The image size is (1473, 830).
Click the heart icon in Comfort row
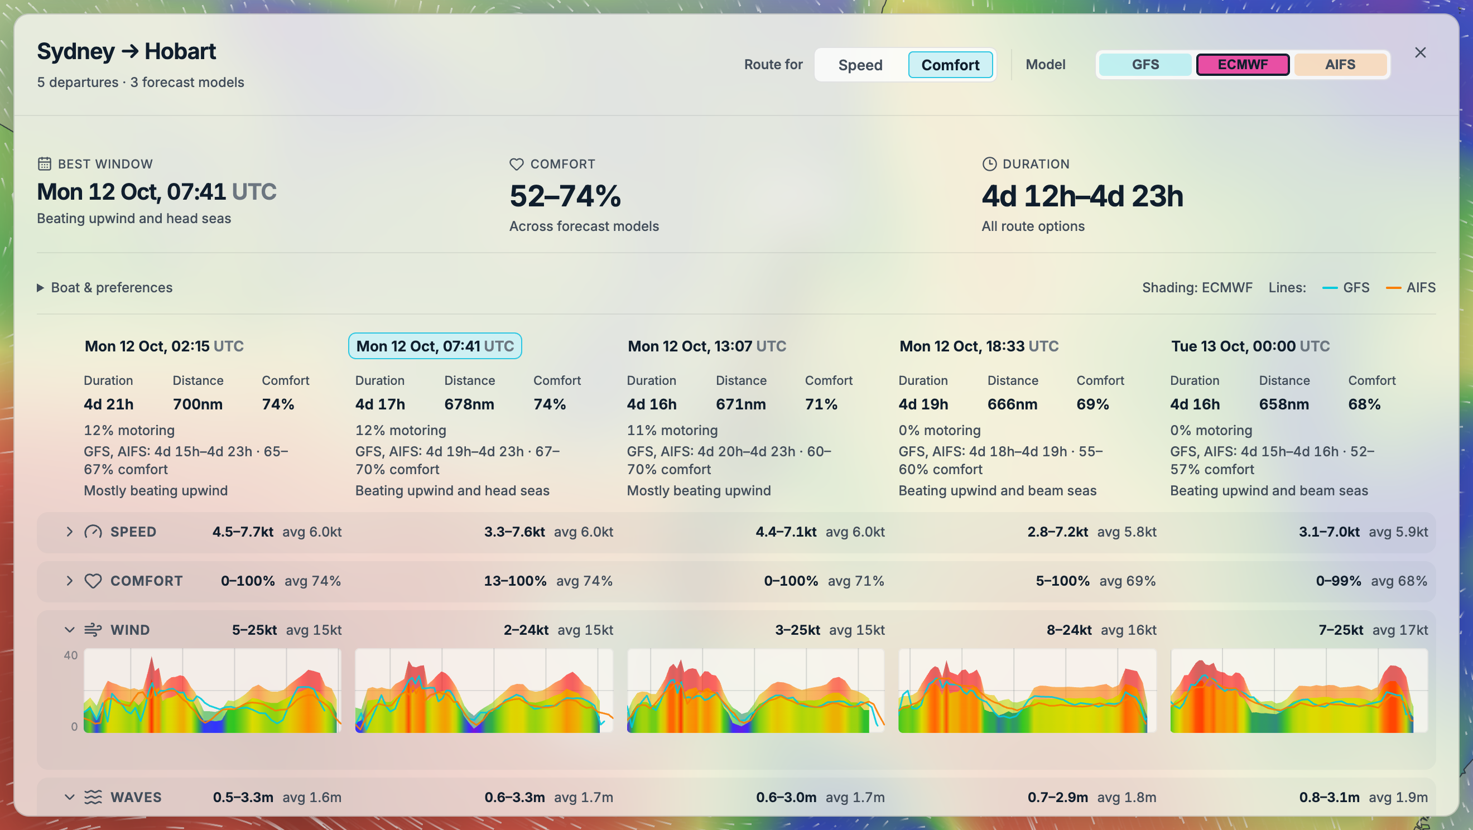(x=93, y=581)
